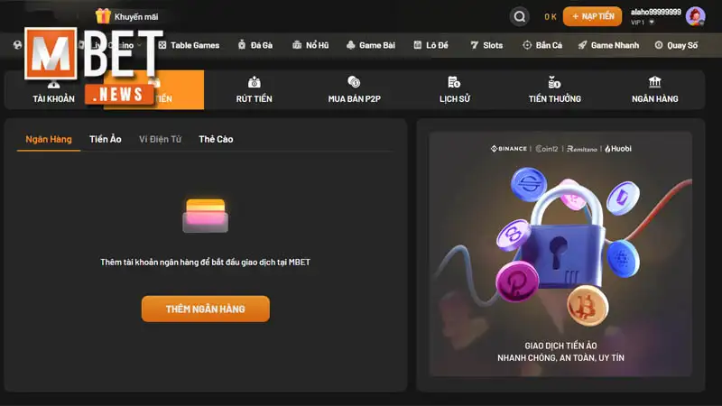Click the sports ball icon in navigation
Screen dimensions: 722x406
17,44
